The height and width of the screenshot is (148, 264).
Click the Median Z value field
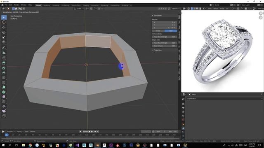point(164,28)
